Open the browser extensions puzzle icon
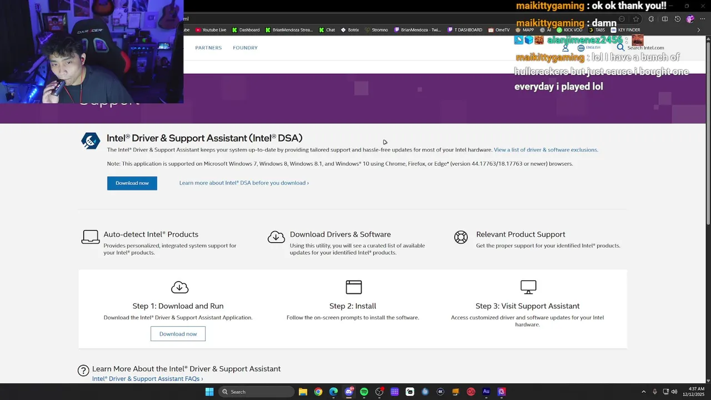The height and width of the screenshot is (400, 711). (x=651, y=19)
